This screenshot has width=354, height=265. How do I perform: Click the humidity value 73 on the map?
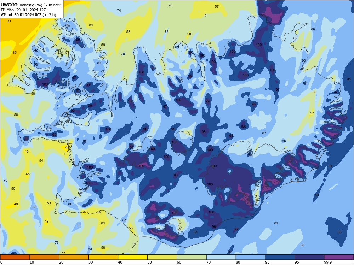coord(57,242)
